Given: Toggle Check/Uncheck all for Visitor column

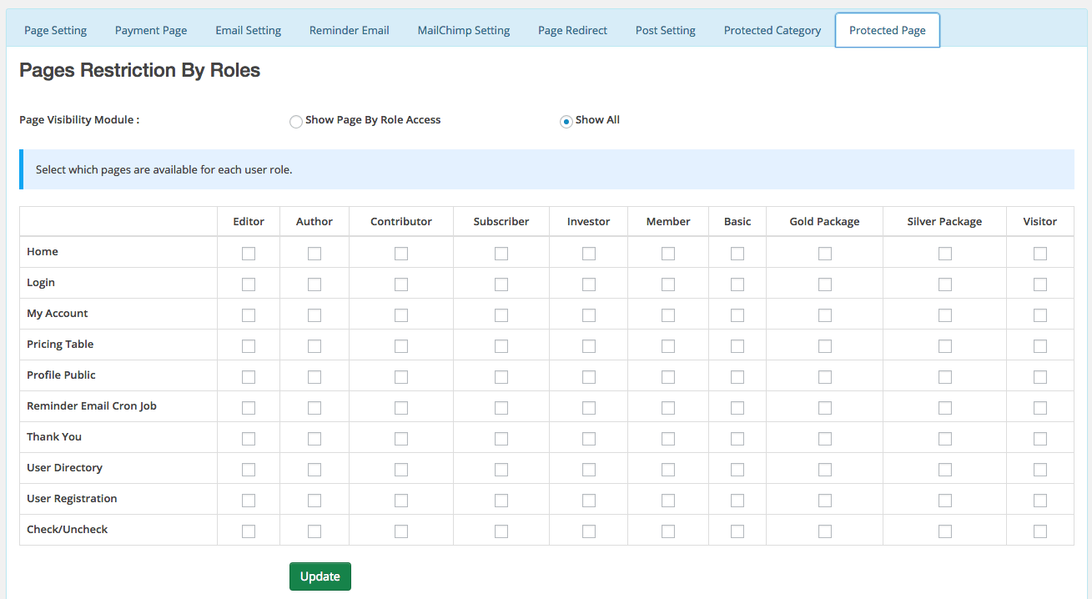Looking at the screenshot, I should [x=1040, y=531].
